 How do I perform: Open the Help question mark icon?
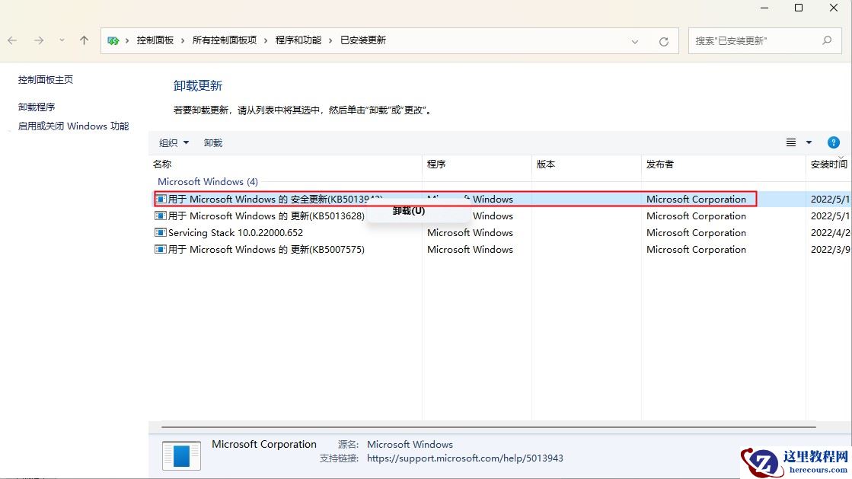click(834, 142)
